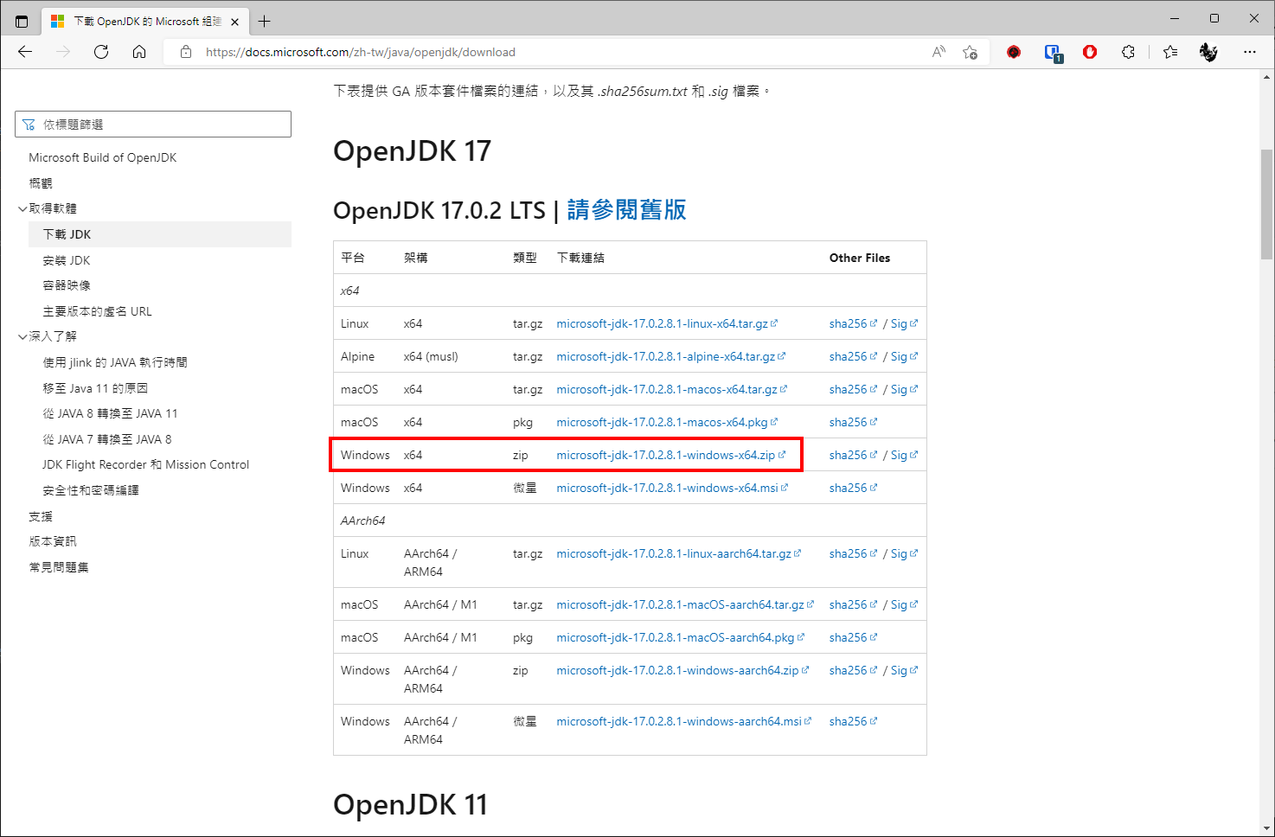Download microsoft-jdk-17.0.2.8.1-macos-x64.pkg

tap(667, 422)
